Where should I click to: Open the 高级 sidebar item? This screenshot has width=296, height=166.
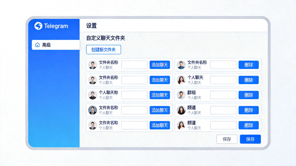pos(56,45)
